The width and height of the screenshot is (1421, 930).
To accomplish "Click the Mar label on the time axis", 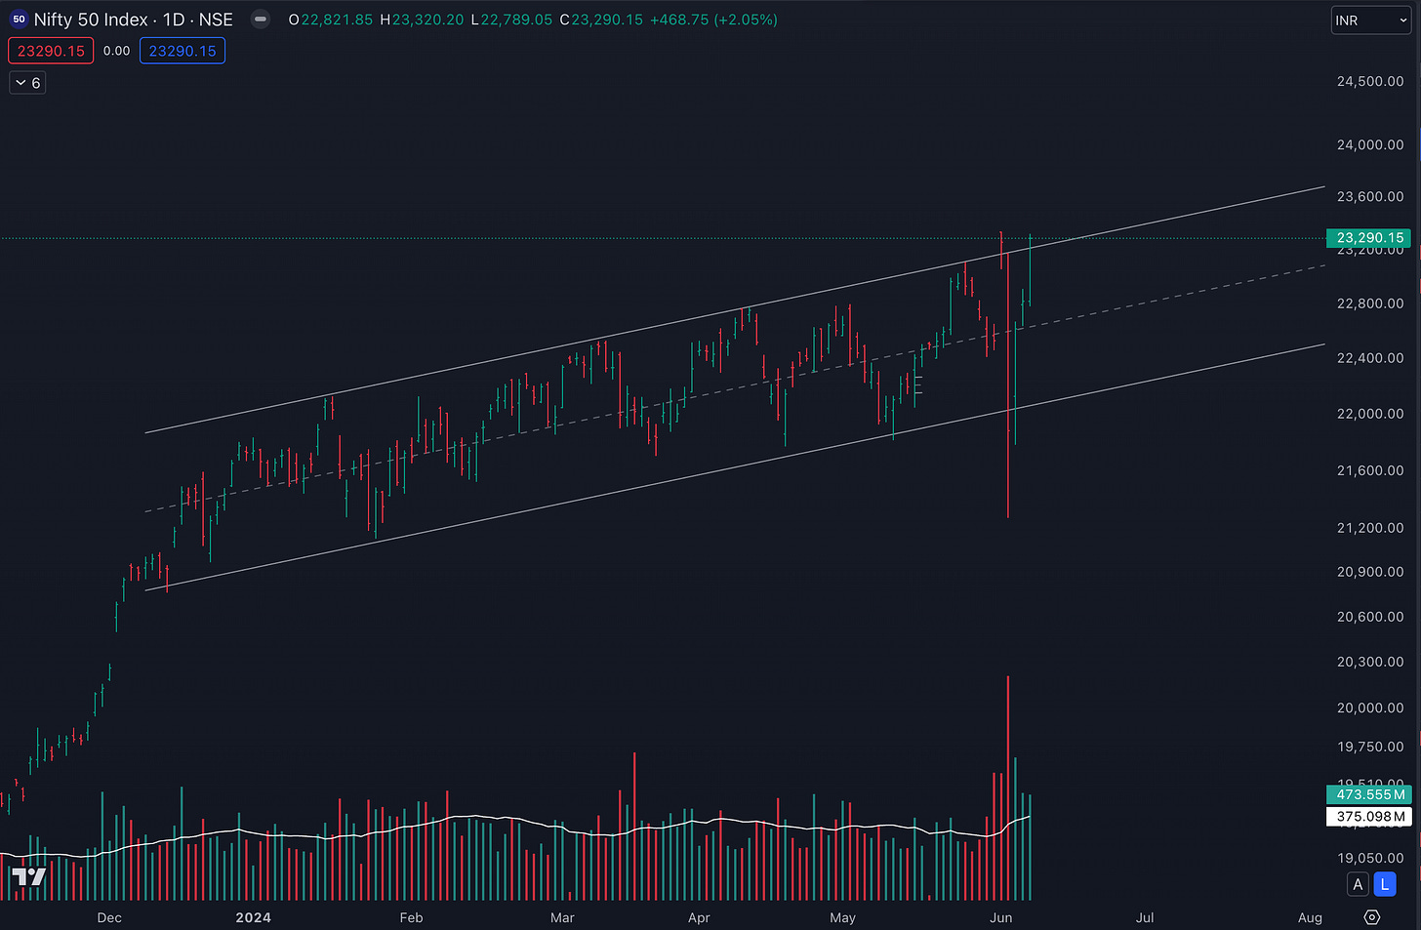I will (562, 917).
